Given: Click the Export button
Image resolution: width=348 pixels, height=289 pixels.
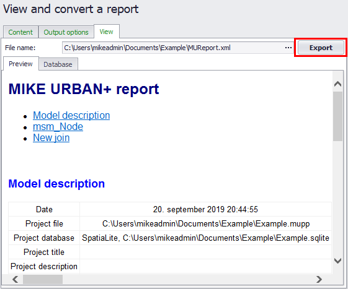Looking at the screenshot, I should pos(321,48).
